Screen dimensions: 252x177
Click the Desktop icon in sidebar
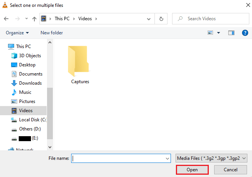point(14,65)
